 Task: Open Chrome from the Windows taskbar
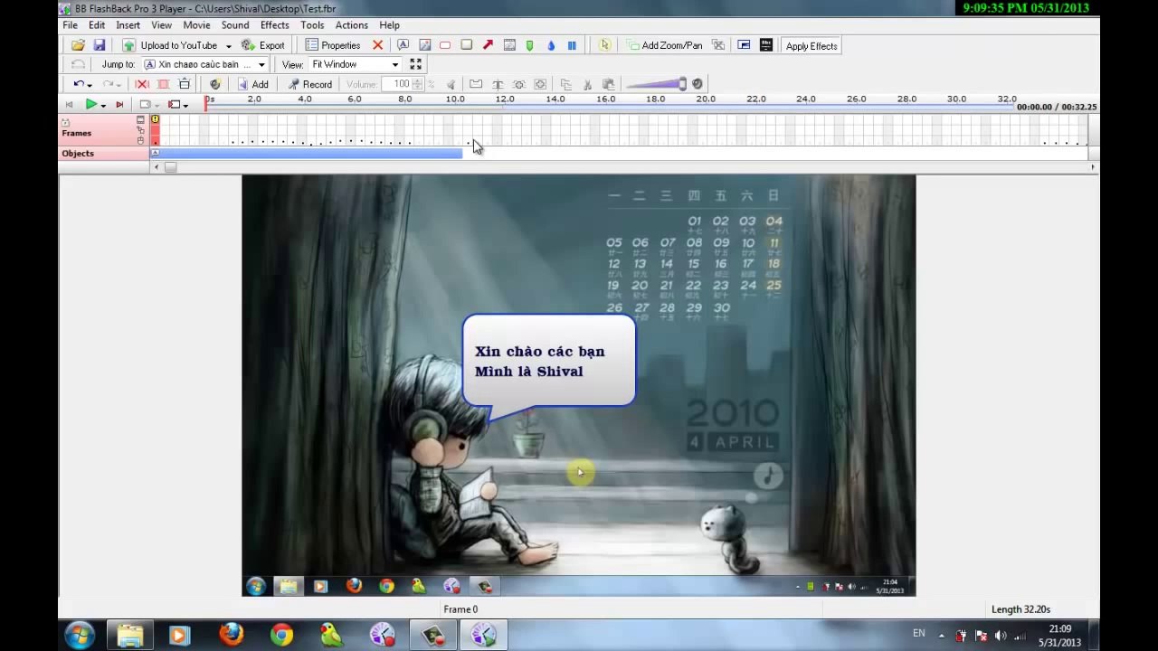click(281, 635)
